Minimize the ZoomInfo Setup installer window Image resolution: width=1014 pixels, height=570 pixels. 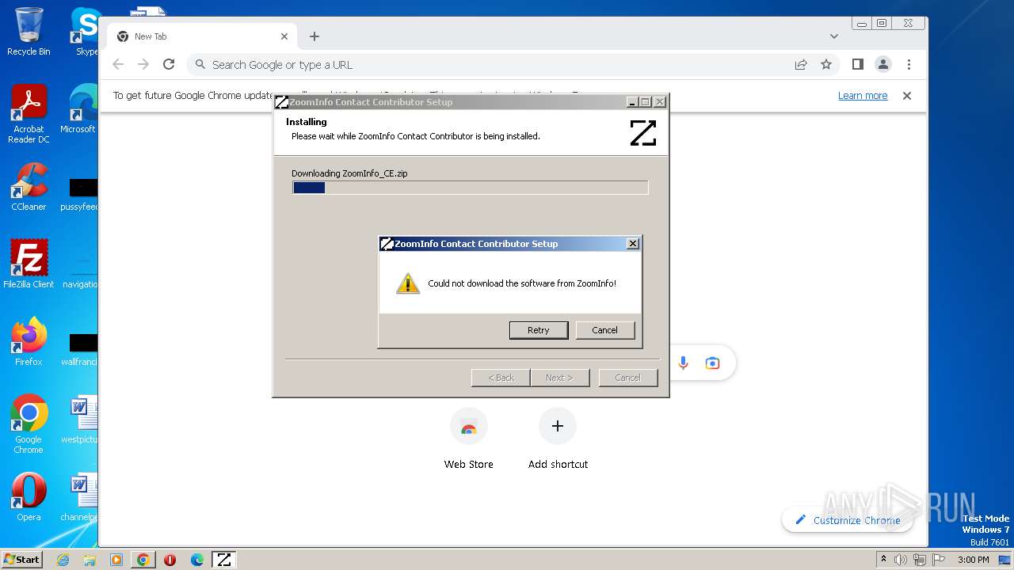pyautogui.click(x=632, y=102)
